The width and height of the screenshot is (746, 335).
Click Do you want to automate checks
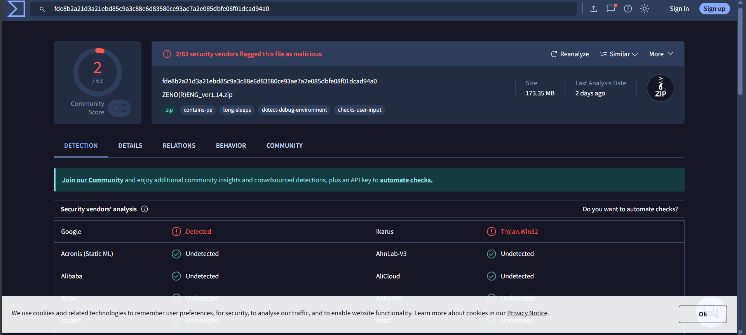[630, 209]
